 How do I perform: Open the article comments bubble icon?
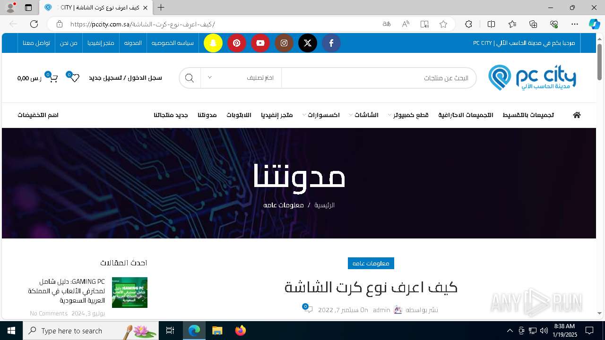pyautogui.click(x=307, y=309)
